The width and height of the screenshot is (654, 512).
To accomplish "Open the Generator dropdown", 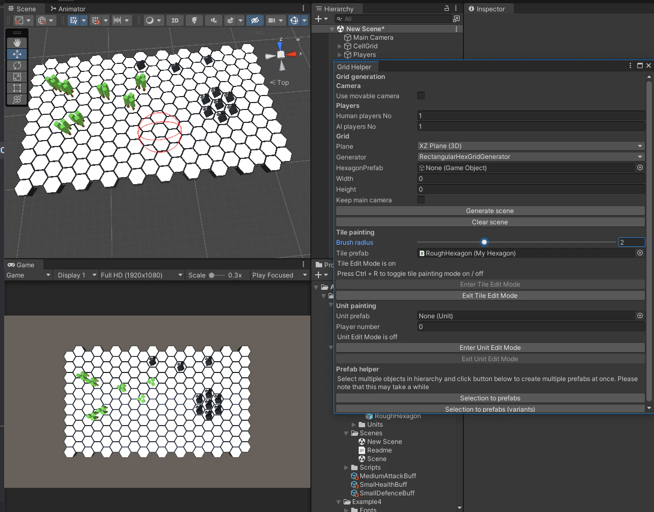I will (531, 157).
